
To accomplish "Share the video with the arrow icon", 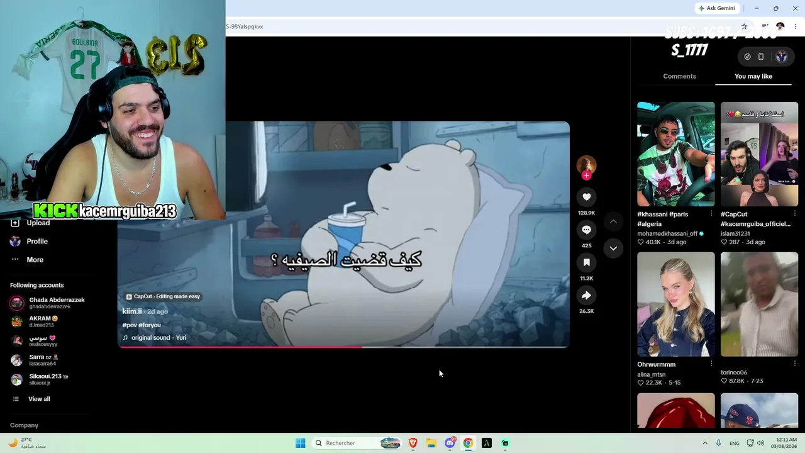I will (586, 295).
